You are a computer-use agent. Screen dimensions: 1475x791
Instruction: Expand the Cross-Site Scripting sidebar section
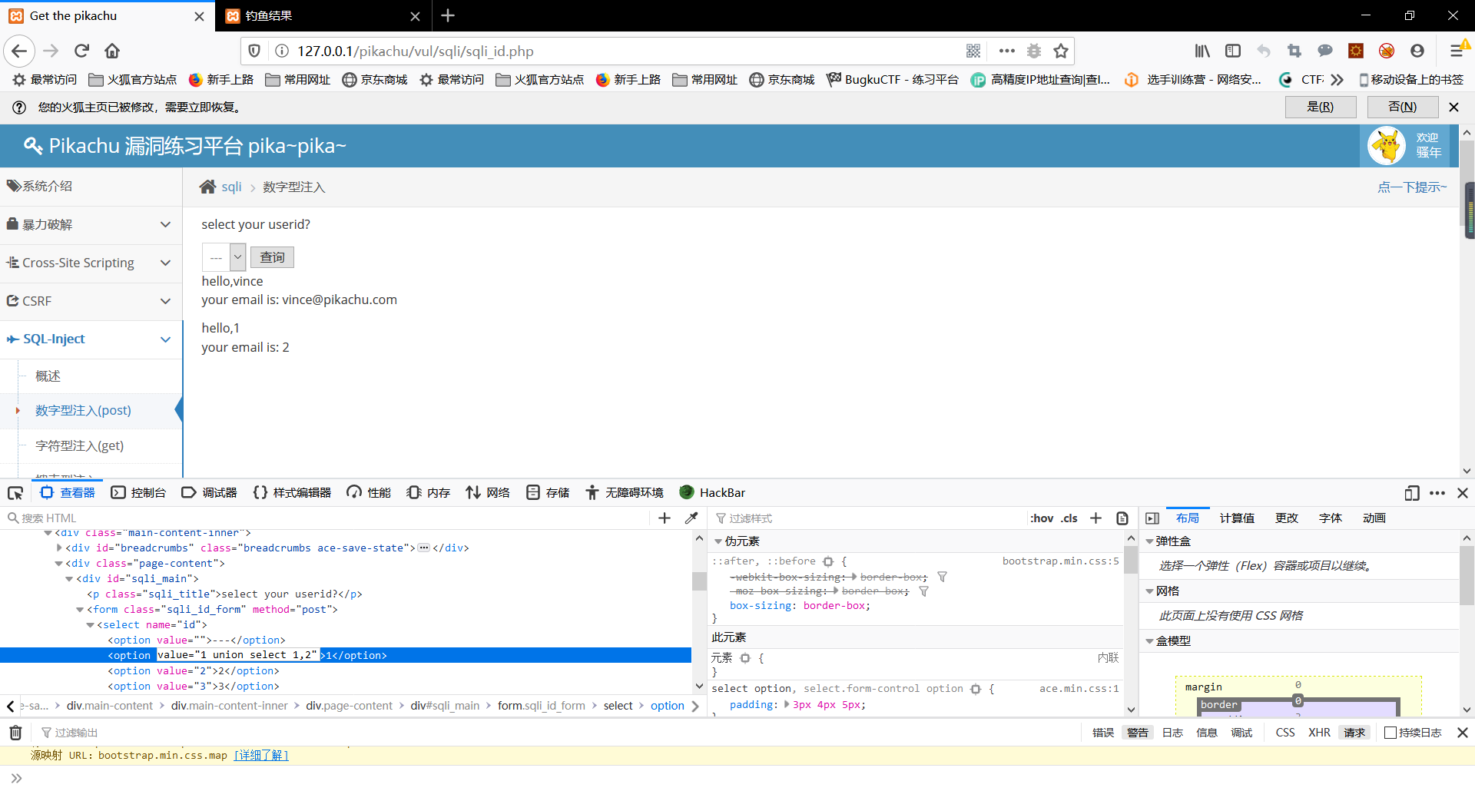click(x=91, y=263)
